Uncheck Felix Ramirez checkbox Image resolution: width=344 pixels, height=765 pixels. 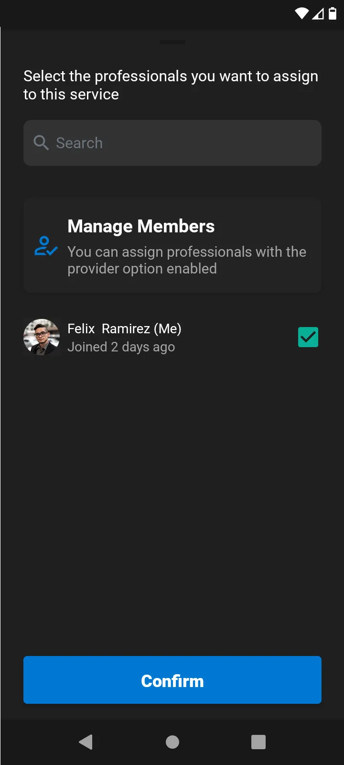[x=308, y=337]
